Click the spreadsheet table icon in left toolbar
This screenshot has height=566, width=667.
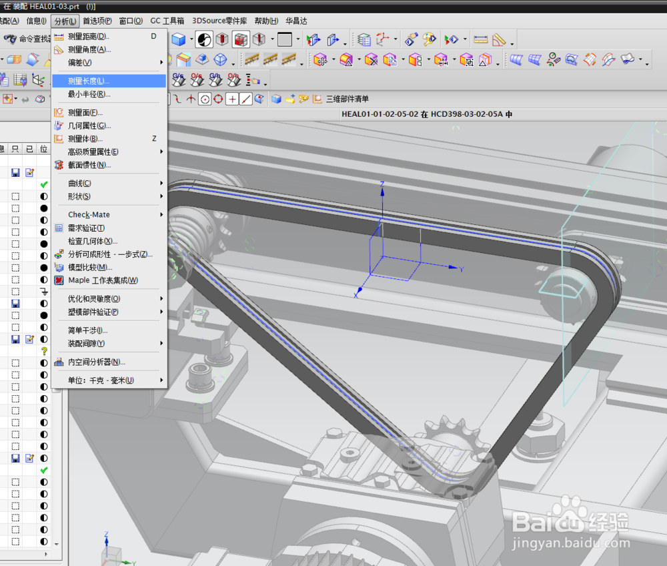(19, 79)
